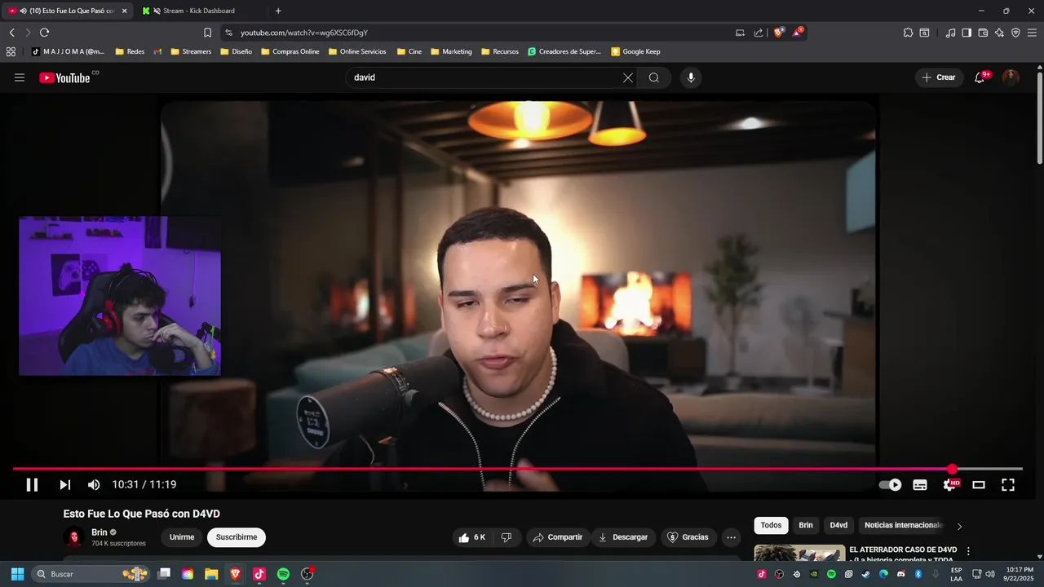Open the Brin channel avatar
This screenshot has height=587, width=1044.
point(74,537)
